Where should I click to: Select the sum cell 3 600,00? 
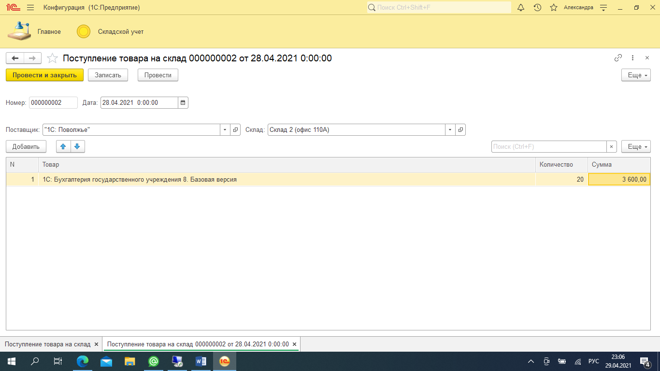[x=619, y=180]
